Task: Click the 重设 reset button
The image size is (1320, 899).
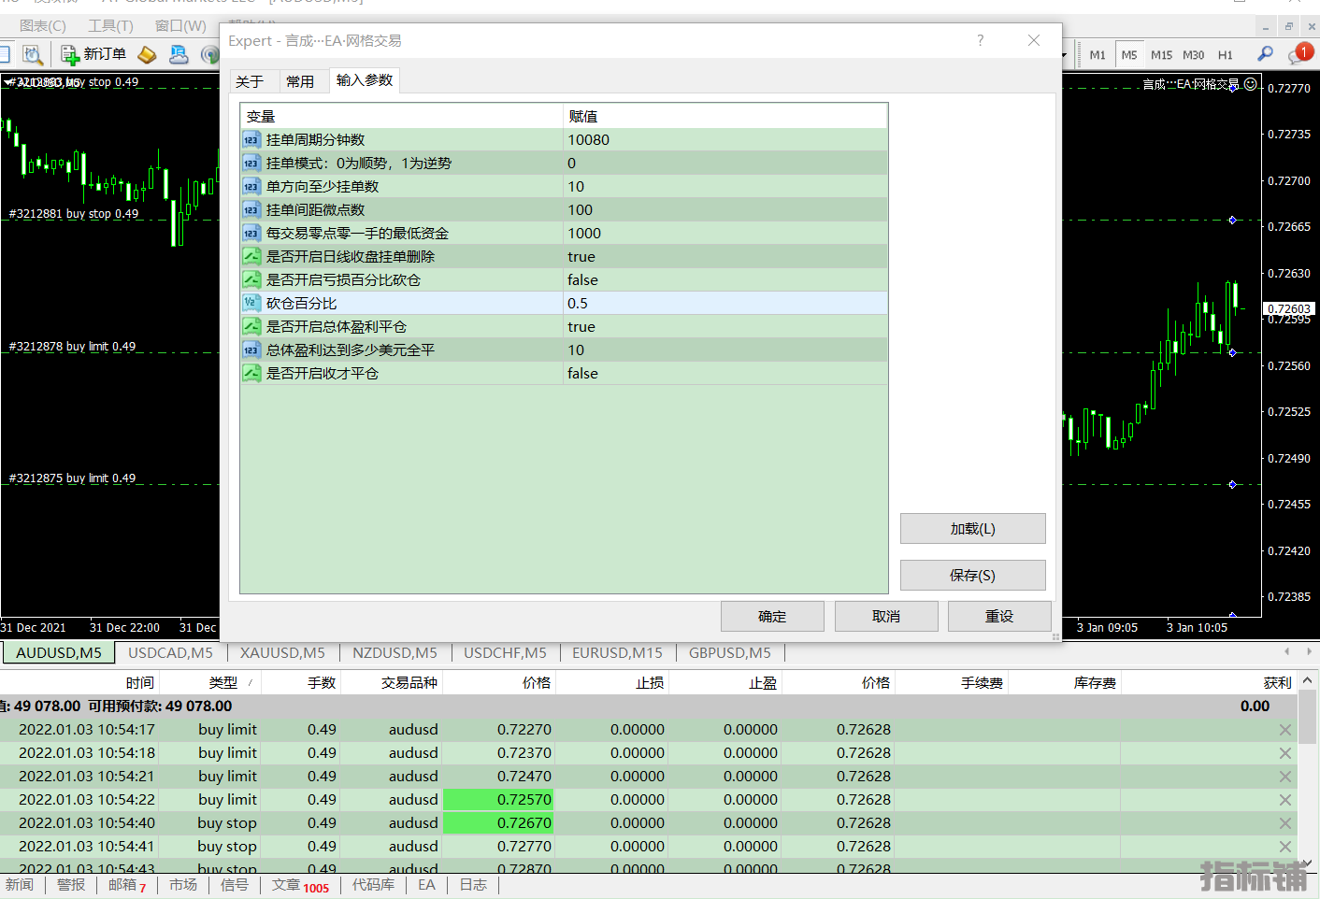Action: click(999, 617)
